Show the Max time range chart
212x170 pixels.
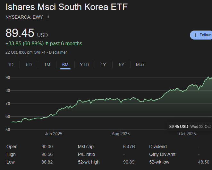tap(140, 65)
